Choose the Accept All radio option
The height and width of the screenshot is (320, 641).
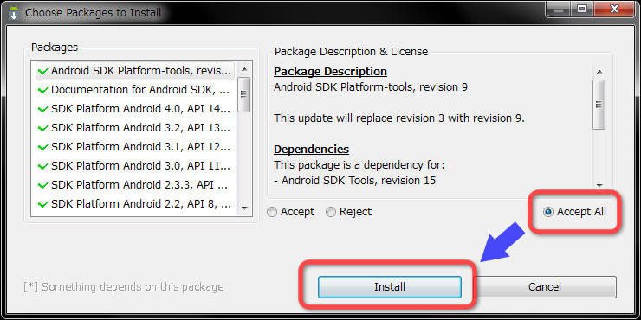(x=548, y=212)
